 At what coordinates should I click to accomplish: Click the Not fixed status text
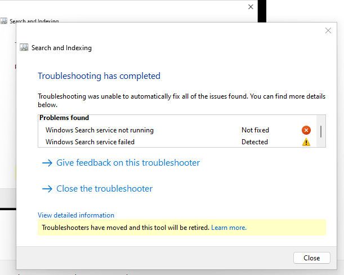pyautogui.click(x=255, y=130)
